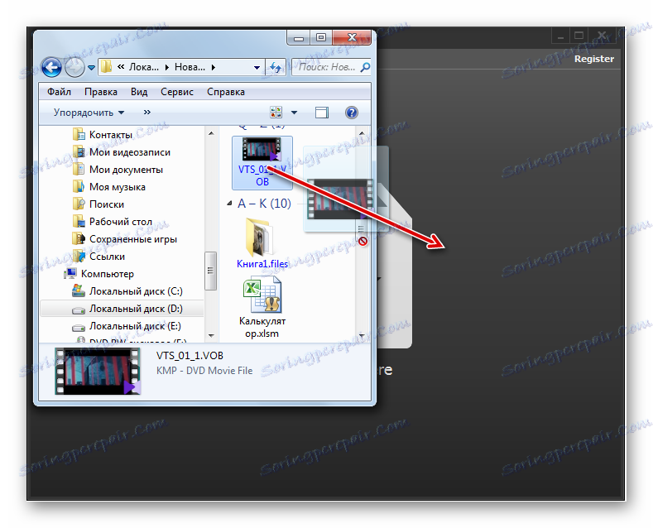653x528 pixels.
Task: Show more toolbar commands via double chevron
Action: 147,112
